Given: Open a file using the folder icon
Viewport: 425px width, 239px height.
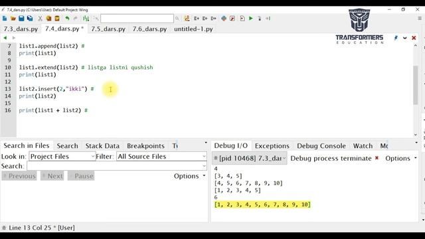Looking at the screenshot, I should (x=13, y=19).
